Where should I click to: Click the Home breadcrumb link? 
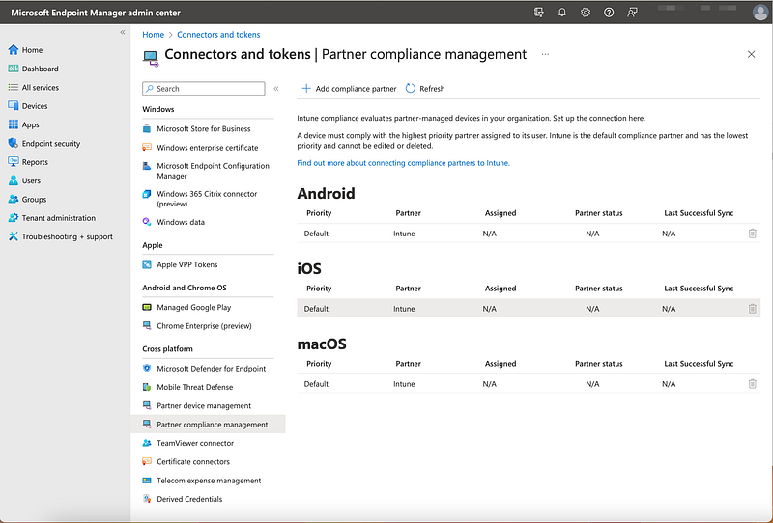tap(153, 35)
